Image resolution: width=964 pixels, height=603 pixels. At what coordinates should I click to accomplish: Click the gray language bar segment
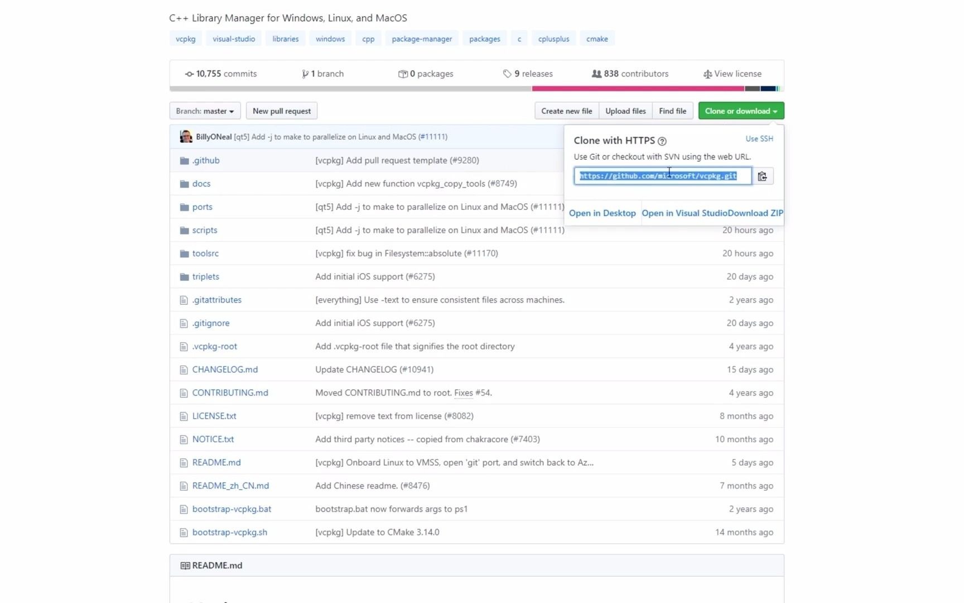tap(351, 89)
